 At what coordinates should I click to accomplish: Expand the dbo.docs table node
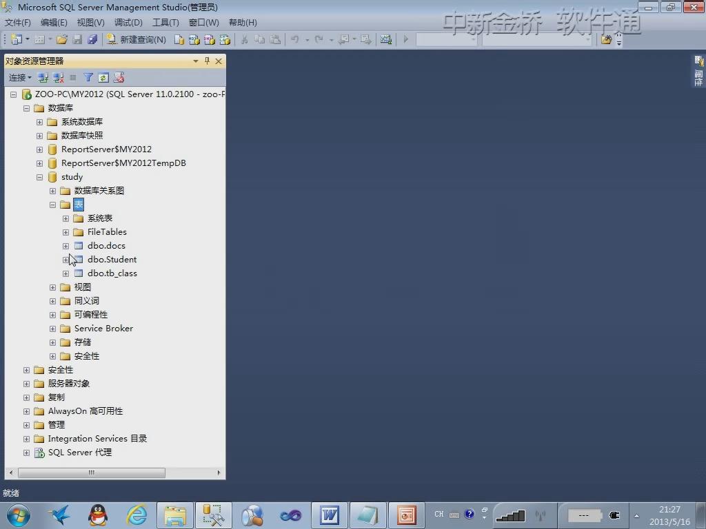point(65,246)
